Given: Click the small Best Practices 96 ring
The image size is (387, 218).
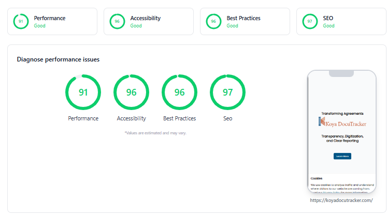Looking at the screenshot, I should click(213, 21).
